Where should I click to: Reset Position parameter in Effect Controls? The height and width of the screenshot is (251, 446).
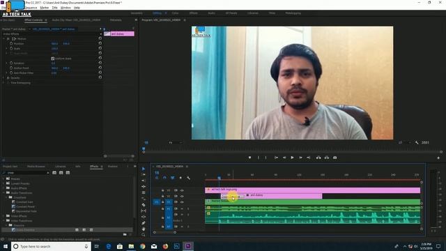(x=100, y=43)
